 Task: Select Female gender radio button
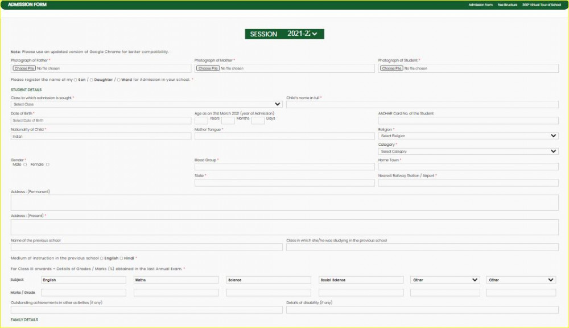pyautogui.click(x=47, y=165)
